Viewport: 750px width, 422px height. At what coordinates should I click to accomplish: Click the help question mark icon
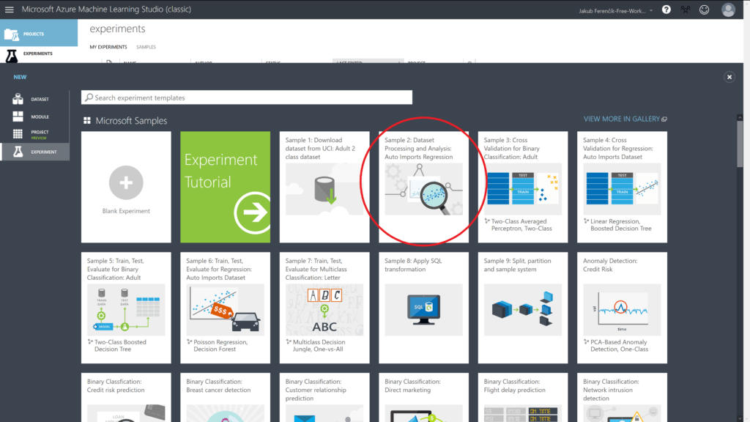(x=666, y=10)
